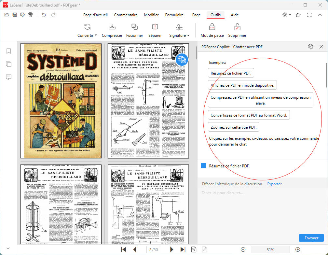Zoom in with the plus icon

(298, 249)
